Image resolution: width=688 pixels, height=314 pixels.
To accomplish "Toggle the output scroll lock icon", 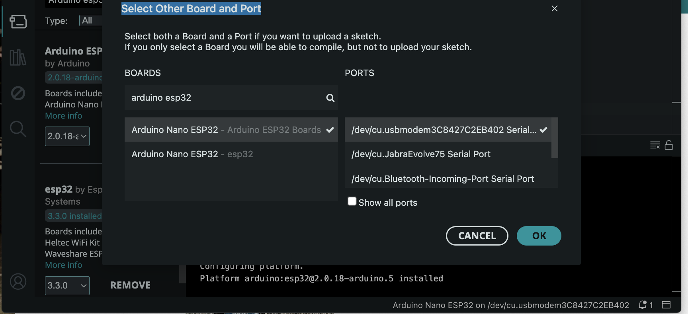I will (x=669, y=145).
